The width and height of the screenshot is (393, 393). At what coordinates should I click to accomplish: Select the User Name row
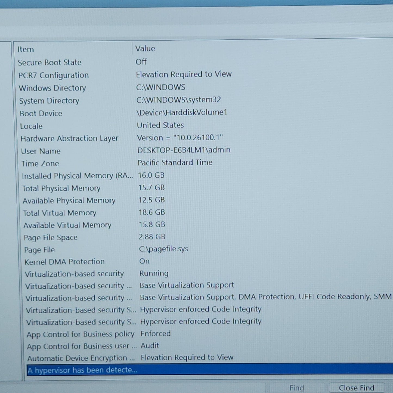(x=41, y=151)
